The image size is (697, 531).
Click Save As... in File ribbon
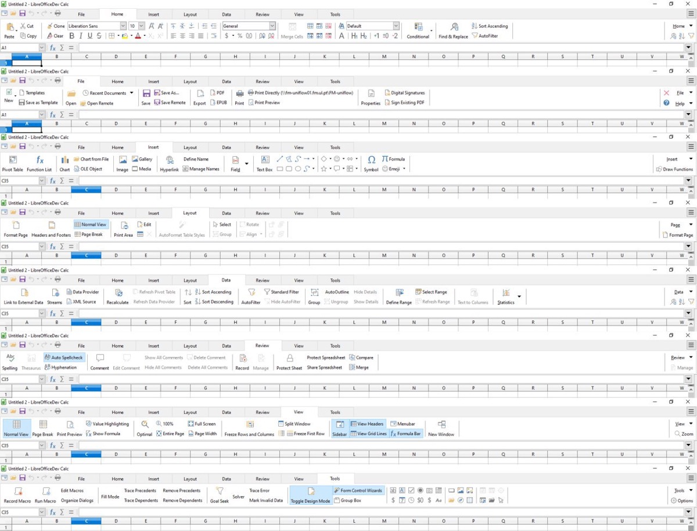[x=166, y=93]
